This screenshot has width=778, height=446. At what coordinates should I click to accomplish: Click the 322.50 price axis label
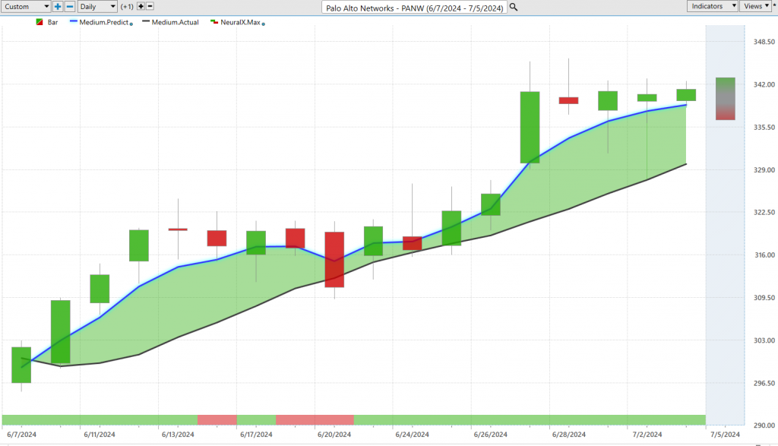point(764,212)
